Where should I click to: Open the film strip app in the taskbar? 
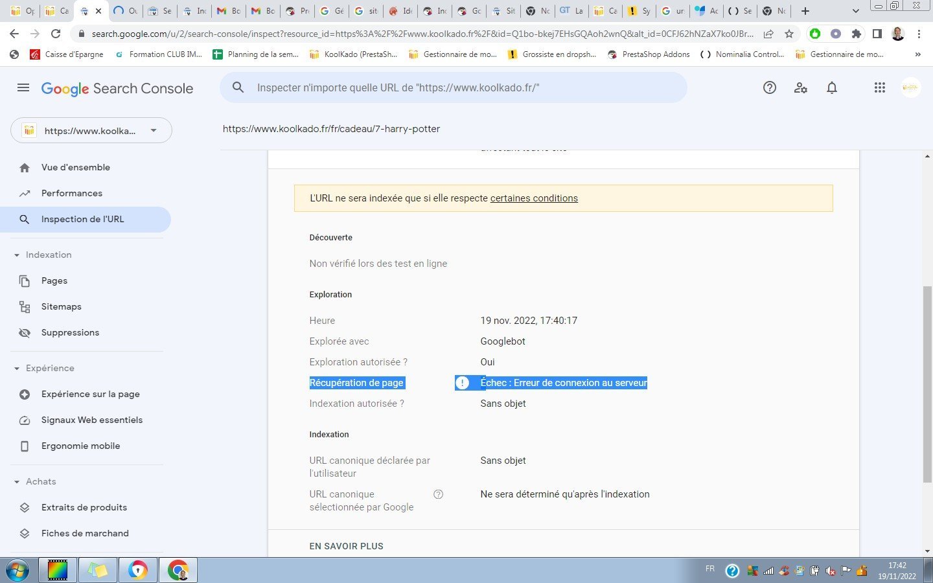[58, 570]
